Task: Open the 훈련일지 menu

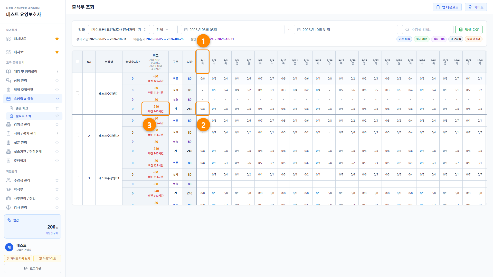Action: click(33, 161)
